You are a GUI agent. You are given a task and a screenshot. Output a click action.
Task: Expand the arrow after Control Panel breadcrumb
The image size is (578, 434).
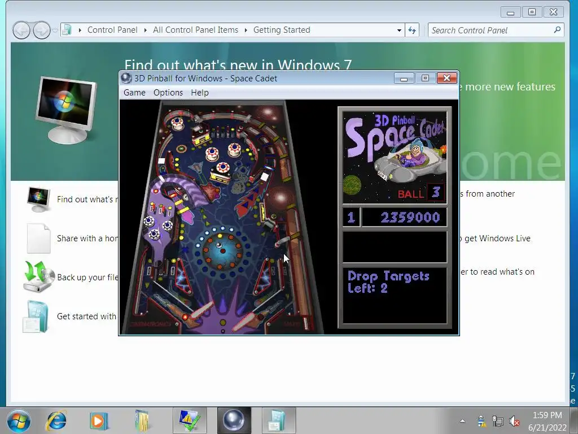click(145, 31)
